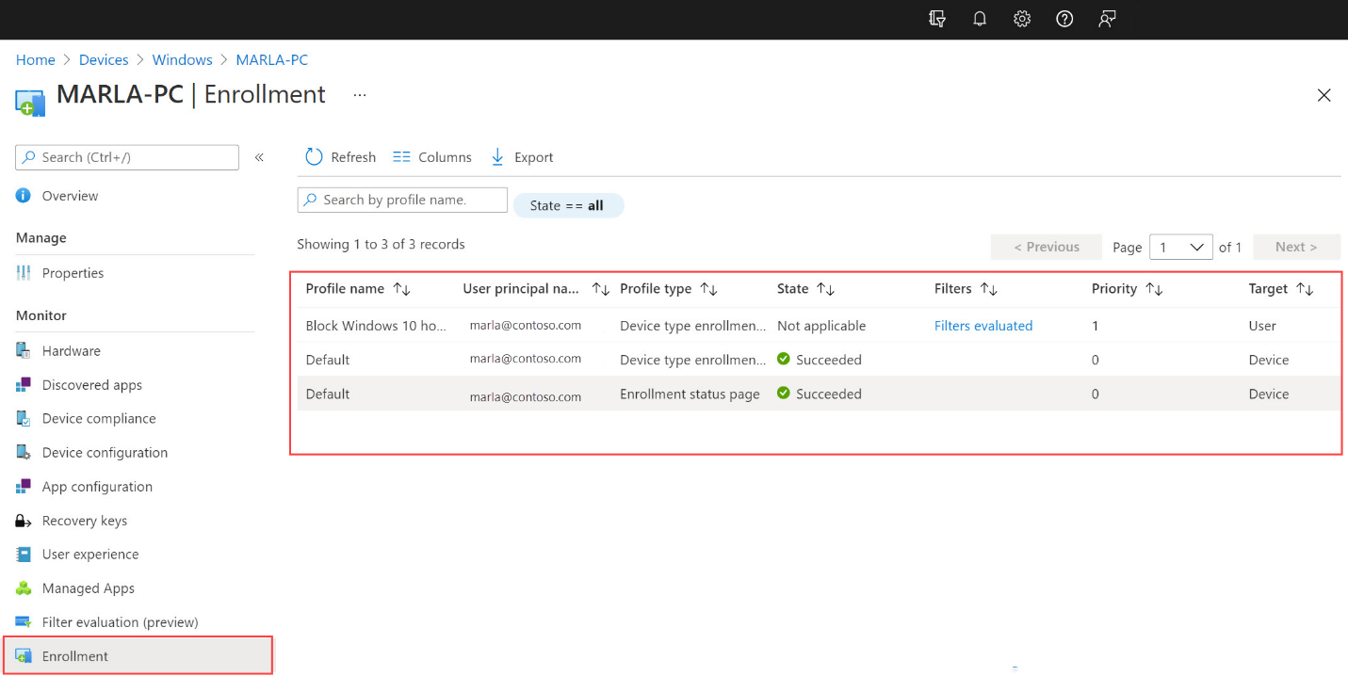This screenshot has height=692, width=1348.
Task: Click the State == all filter pill
Action: (568, 205)
